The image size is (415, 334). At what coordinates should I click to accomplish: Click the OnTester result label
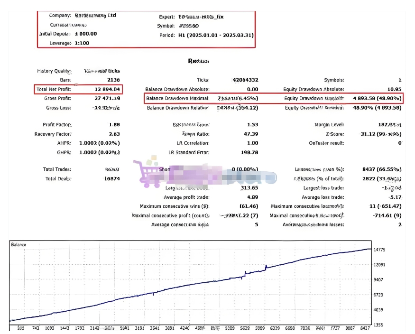tap(327, 143)
